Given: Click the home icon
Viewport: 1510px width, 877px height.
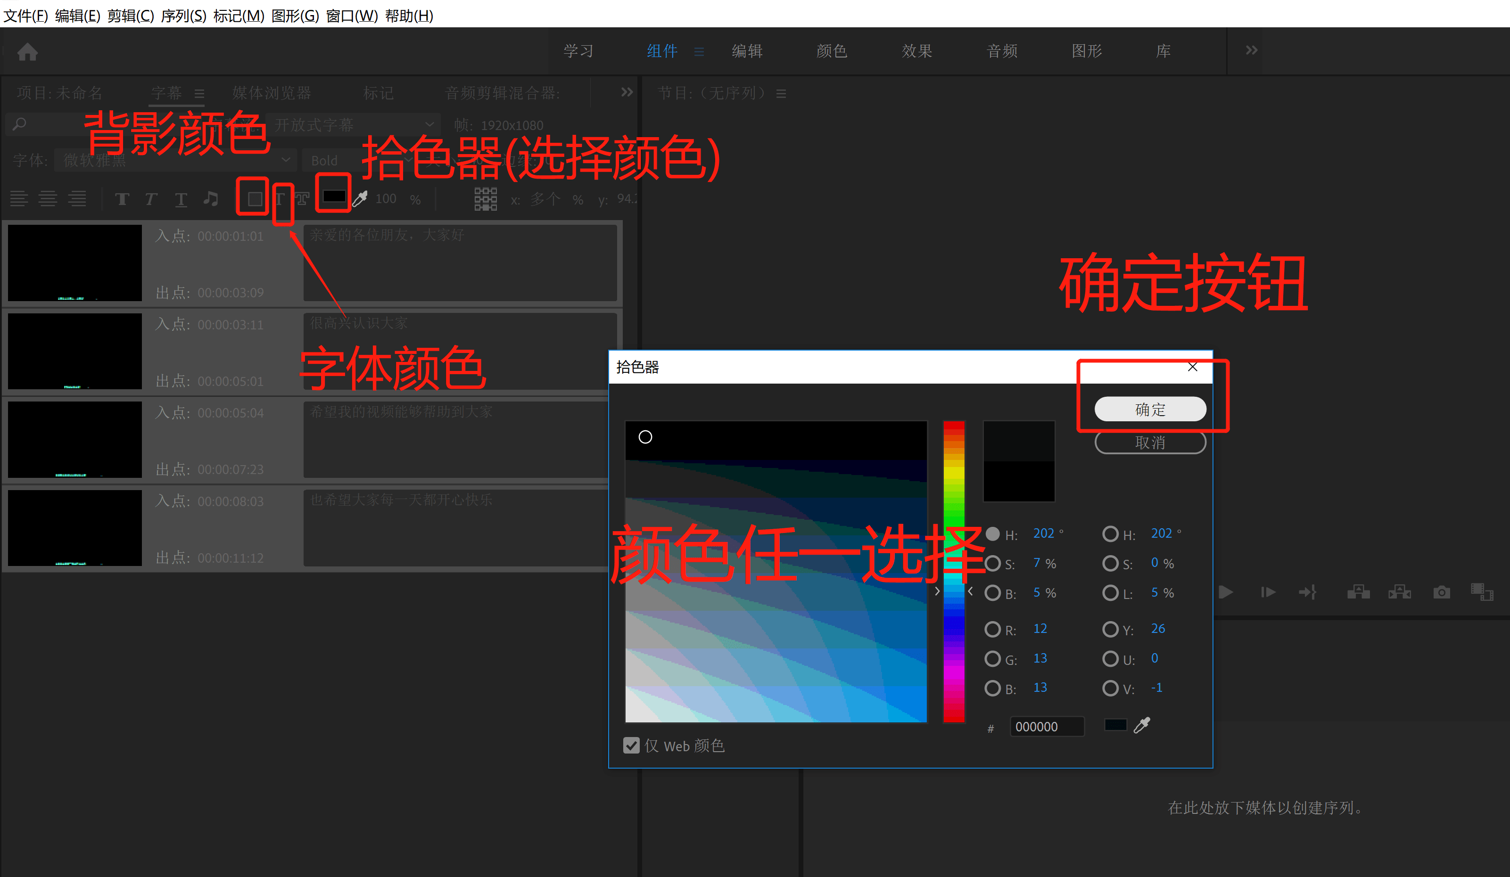Looking at the screenshot, I should (x=27, y=52).
